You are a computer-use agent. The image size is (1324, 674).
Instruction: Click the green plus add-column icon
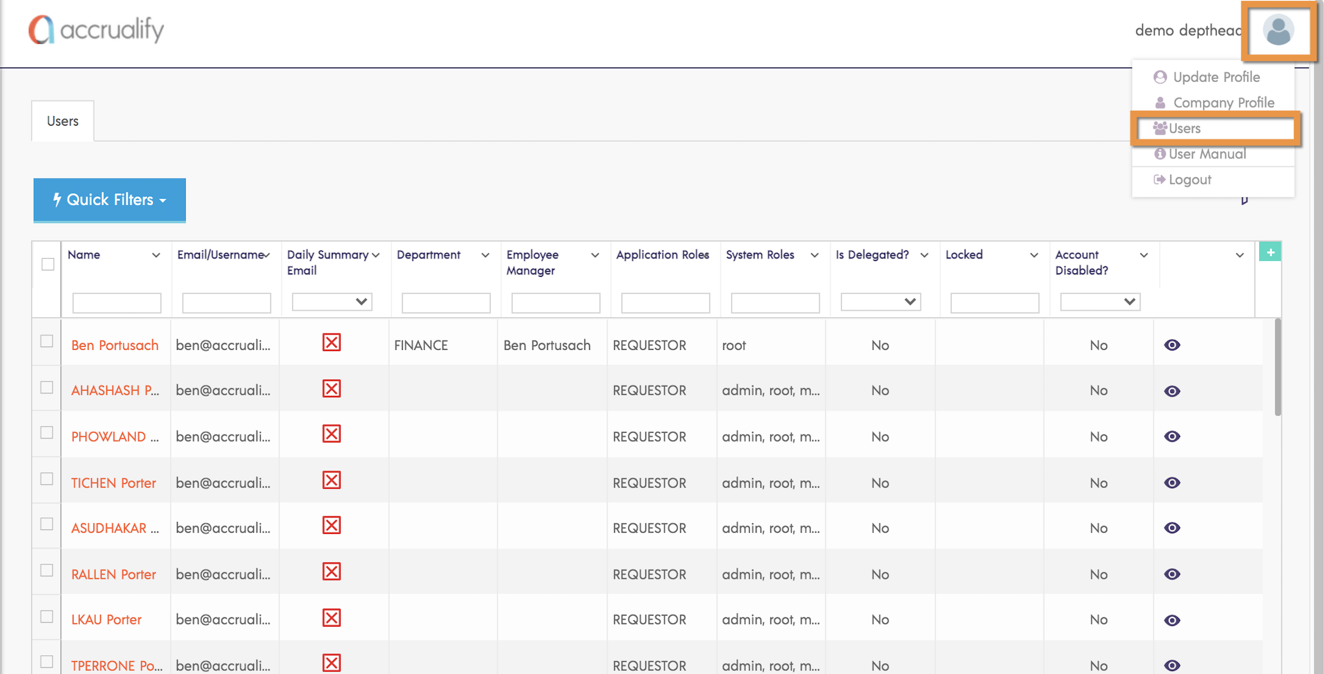1270,252
